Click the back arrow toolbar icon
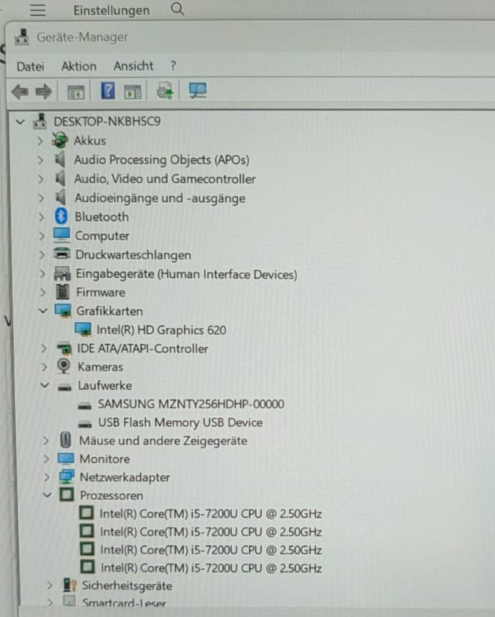Viewport: 495px width, 617px height. pyautogui.click(x=20, y=92)
